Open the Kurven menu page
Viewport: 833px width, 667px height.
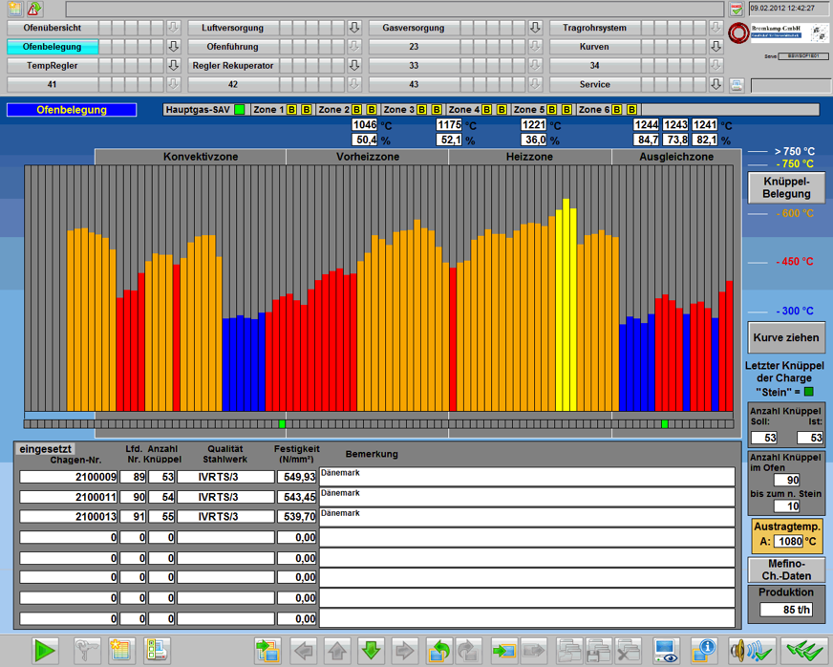click(594, 47)
